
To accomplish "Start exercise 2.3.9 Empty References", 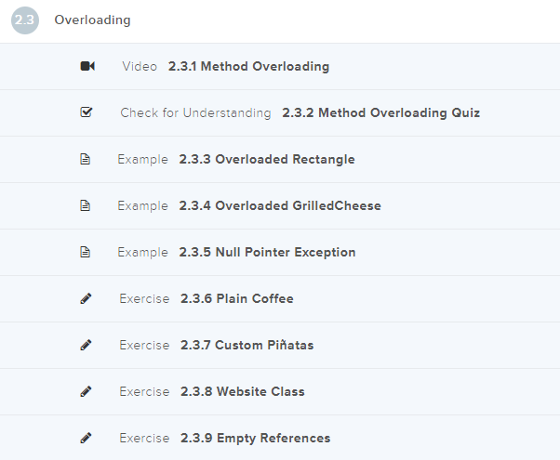I will [256, 439].
